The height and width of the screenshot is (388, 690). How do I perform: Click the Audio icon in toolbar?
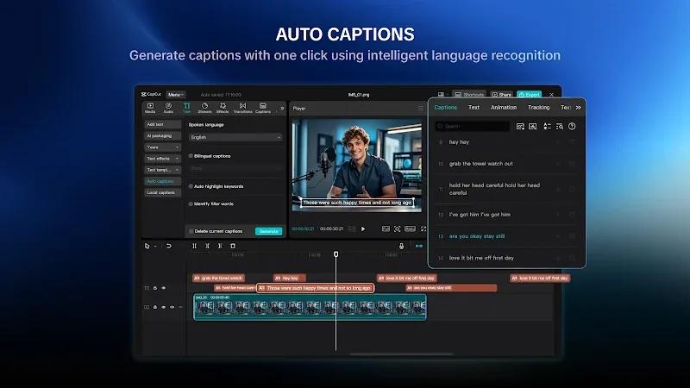tap(168, 109)
